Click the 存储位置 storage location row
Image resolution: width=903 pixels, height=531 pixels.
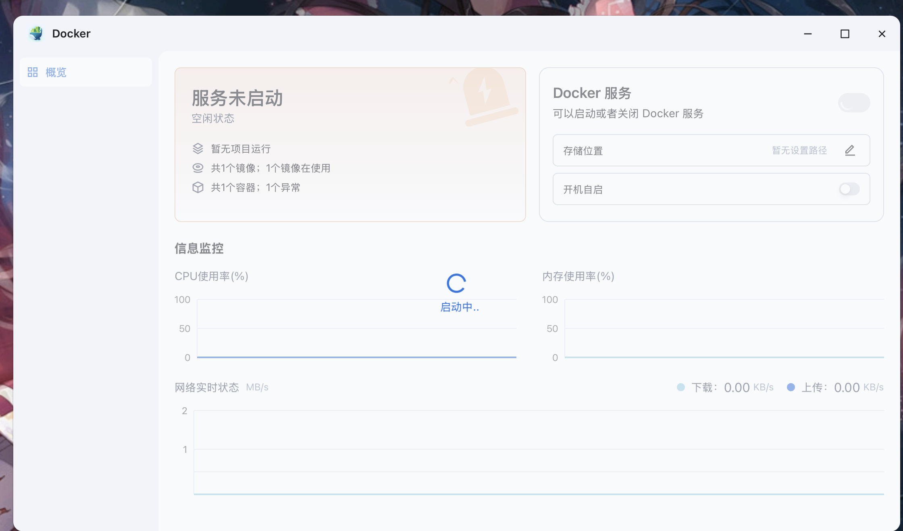[711, 150]
